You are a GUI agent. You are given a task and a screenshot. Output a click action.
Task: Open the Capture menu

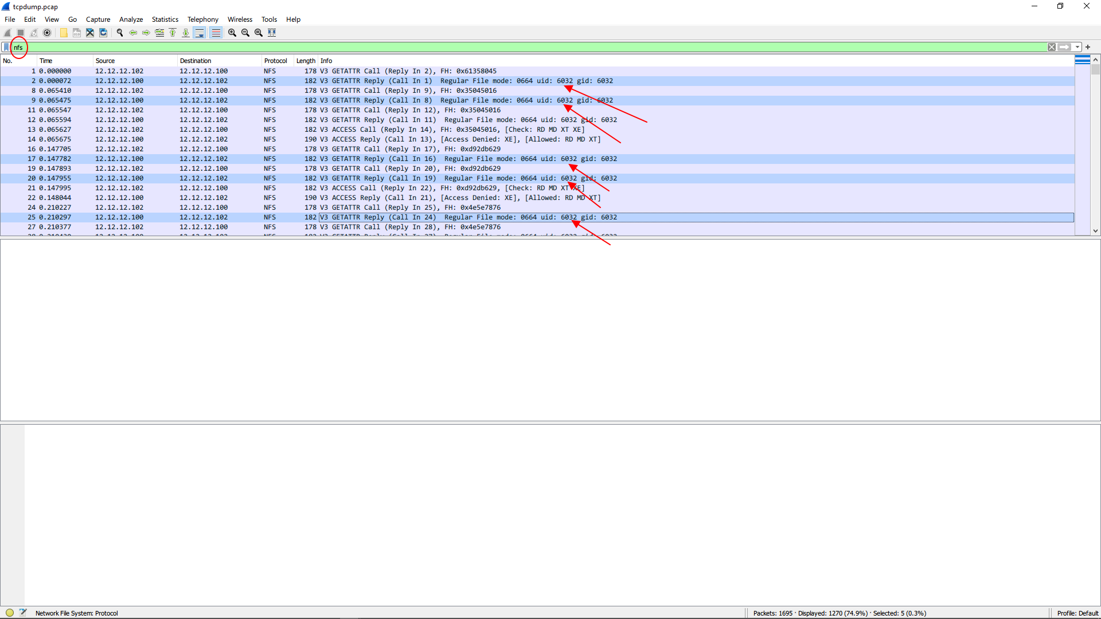click(x=98, y=19)
